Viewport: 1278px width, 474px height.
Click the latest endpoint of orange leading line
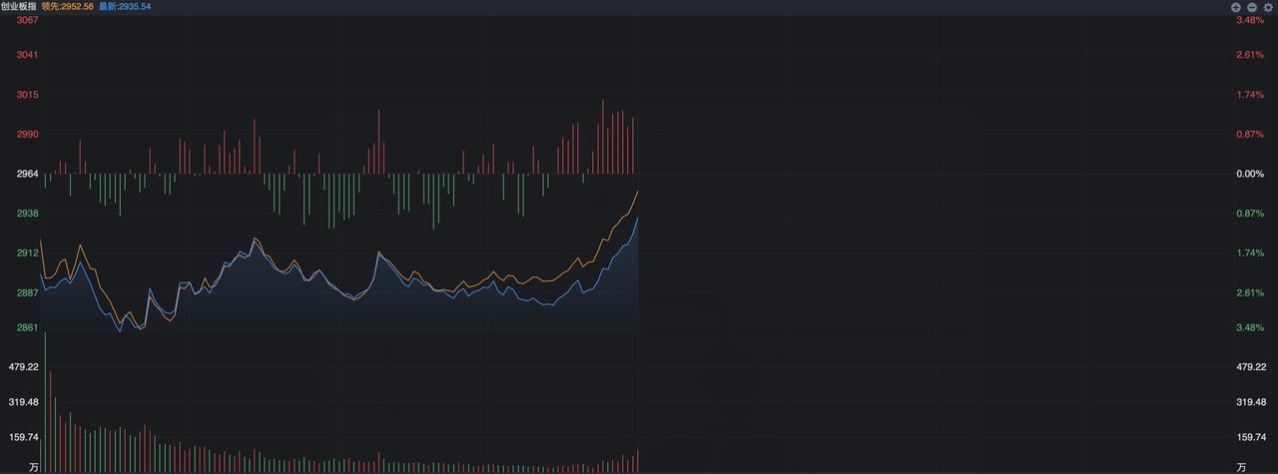tap(637, 191)
